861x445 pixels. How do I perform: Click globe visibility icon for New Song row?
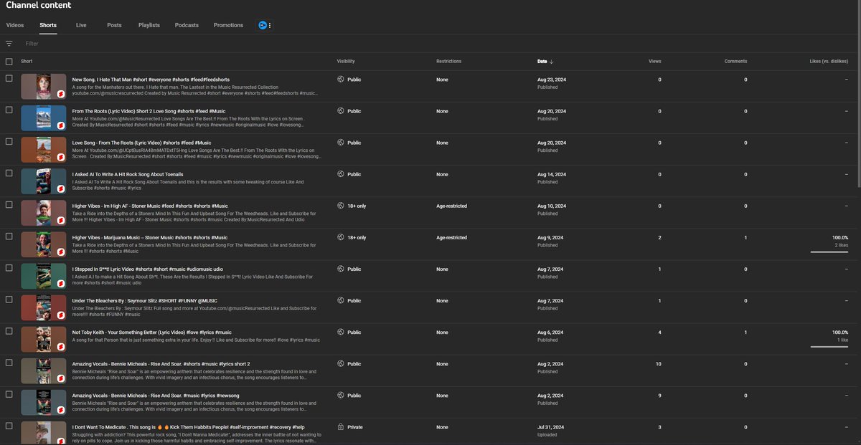(341, 80)
